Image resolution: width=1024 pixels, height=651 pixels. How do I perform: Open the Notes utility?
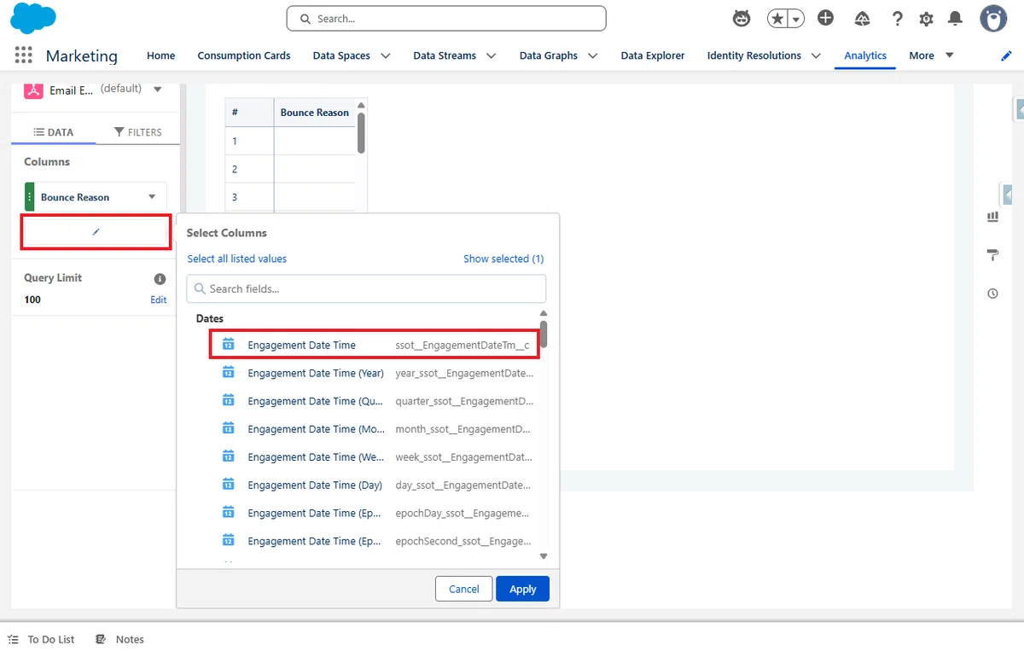(120, 639)
